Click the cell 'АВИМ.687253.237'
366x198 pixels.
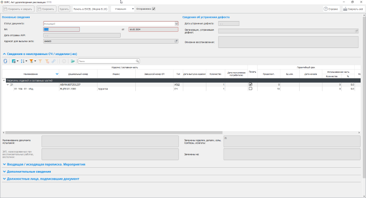click(78, 85)
